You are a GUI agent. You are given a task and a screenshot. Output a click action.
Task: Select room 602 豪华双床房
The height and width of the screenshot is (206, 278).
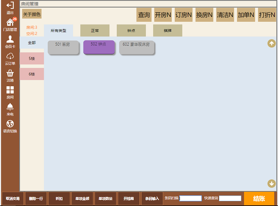coord(137,47)
